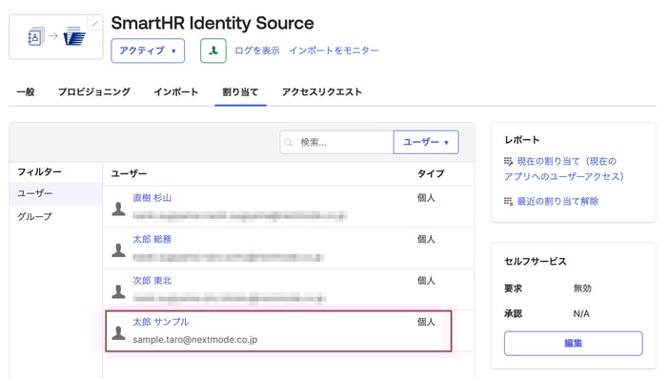This screenshot has height=379, width=667.
Task: Open user 太郎 総務
Action: coord(152,239)
